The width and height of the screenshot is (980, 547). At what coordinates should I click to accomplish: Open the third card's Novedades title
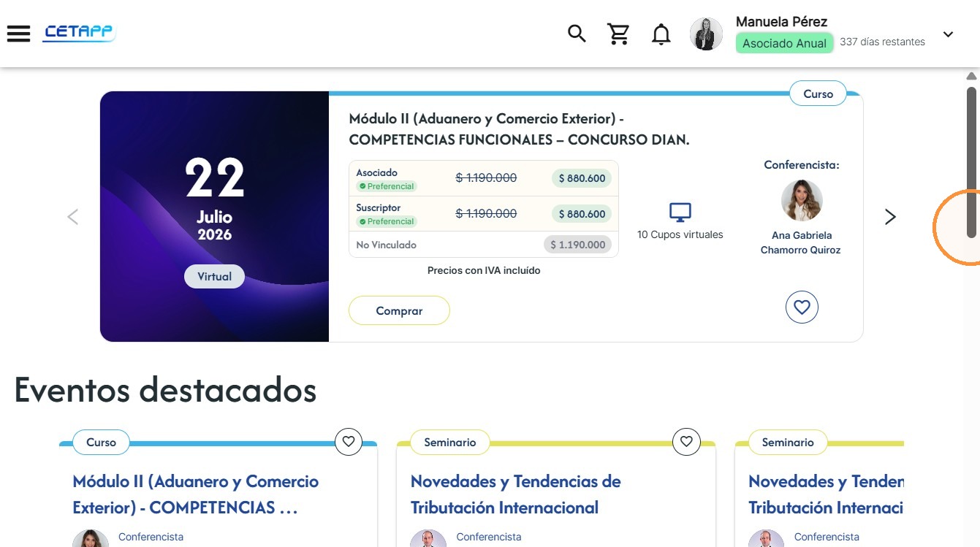pyautogui.click(x=826, y=494)
